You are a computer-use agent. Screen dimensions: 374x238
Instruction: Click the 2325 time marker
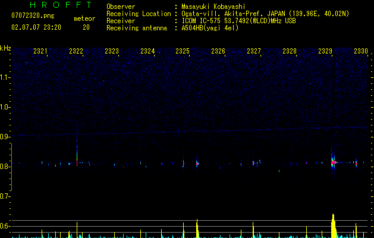[183, 51]
